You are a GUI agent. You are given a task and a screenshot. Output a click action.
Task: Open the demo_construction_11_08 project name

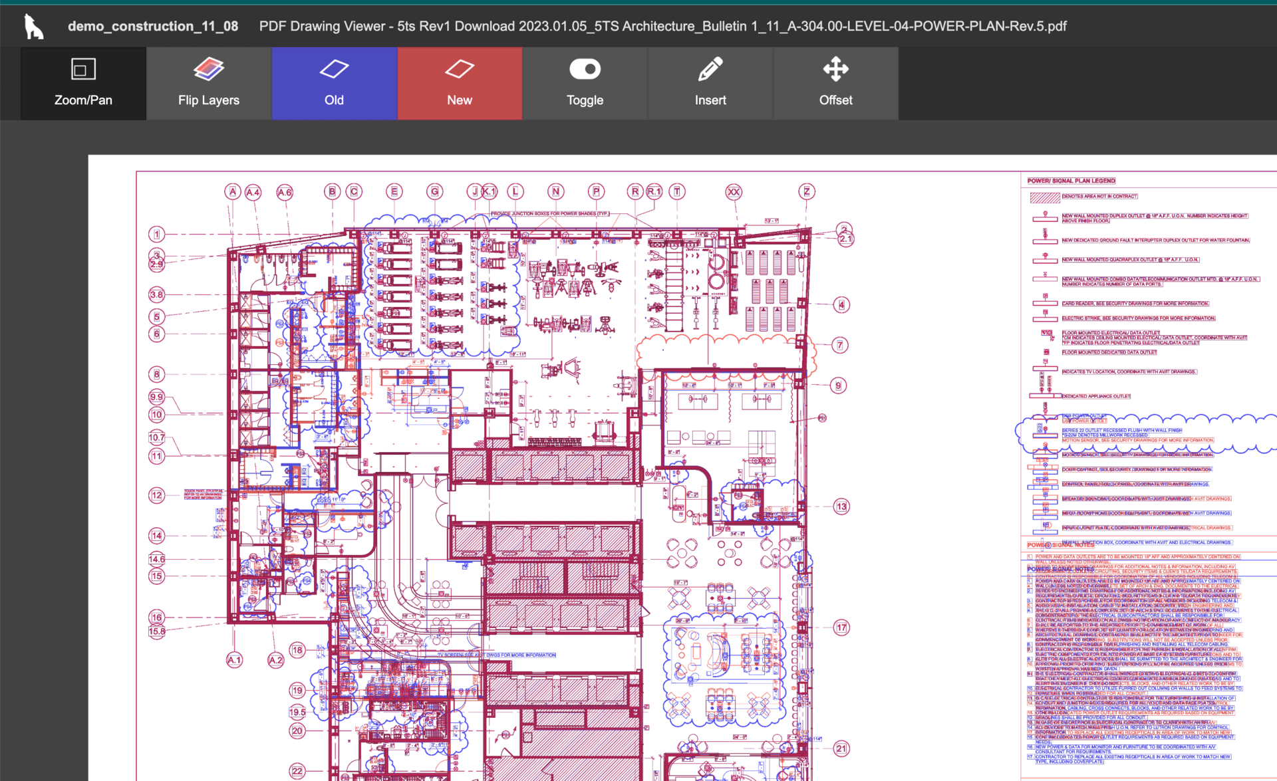(x=153, y=26)
